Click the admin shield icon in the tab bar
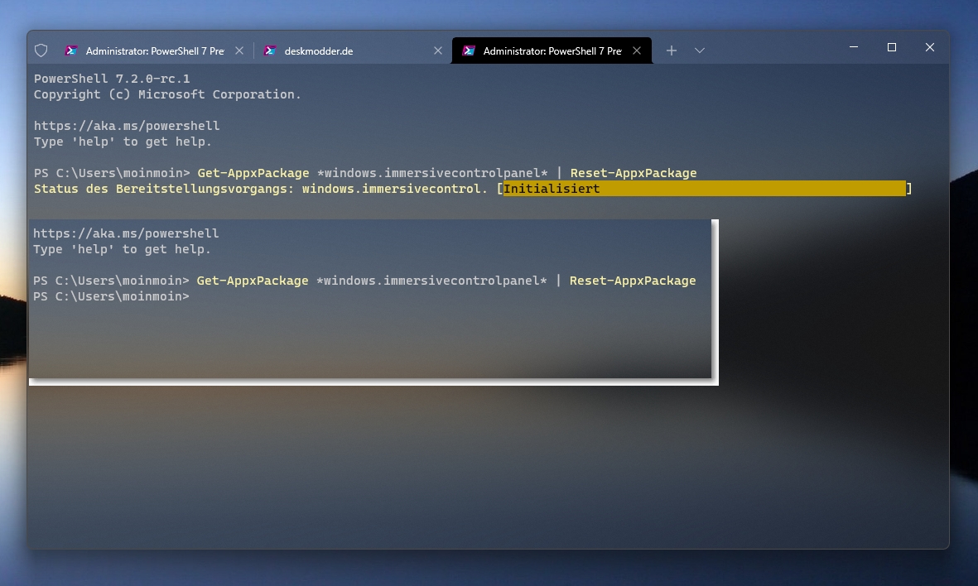 (x=41, y=50)
